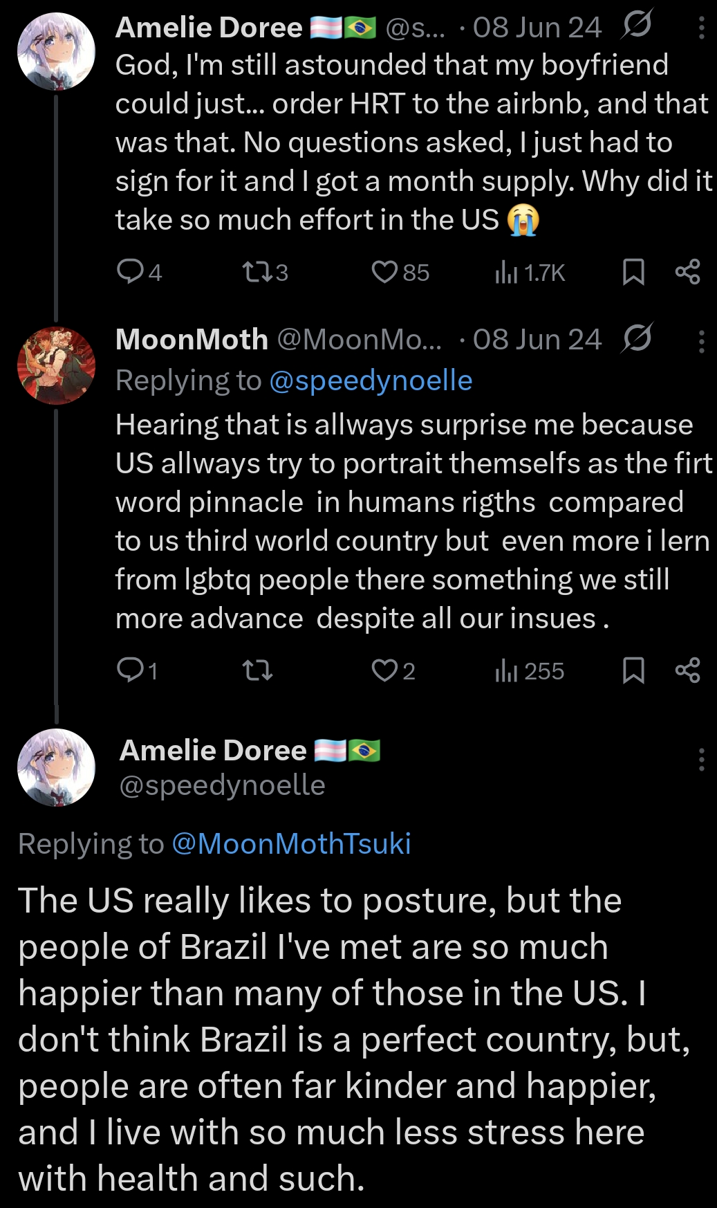Share Amelie Doree's first tweet
717x1208 pixels.
click(687, 272)
